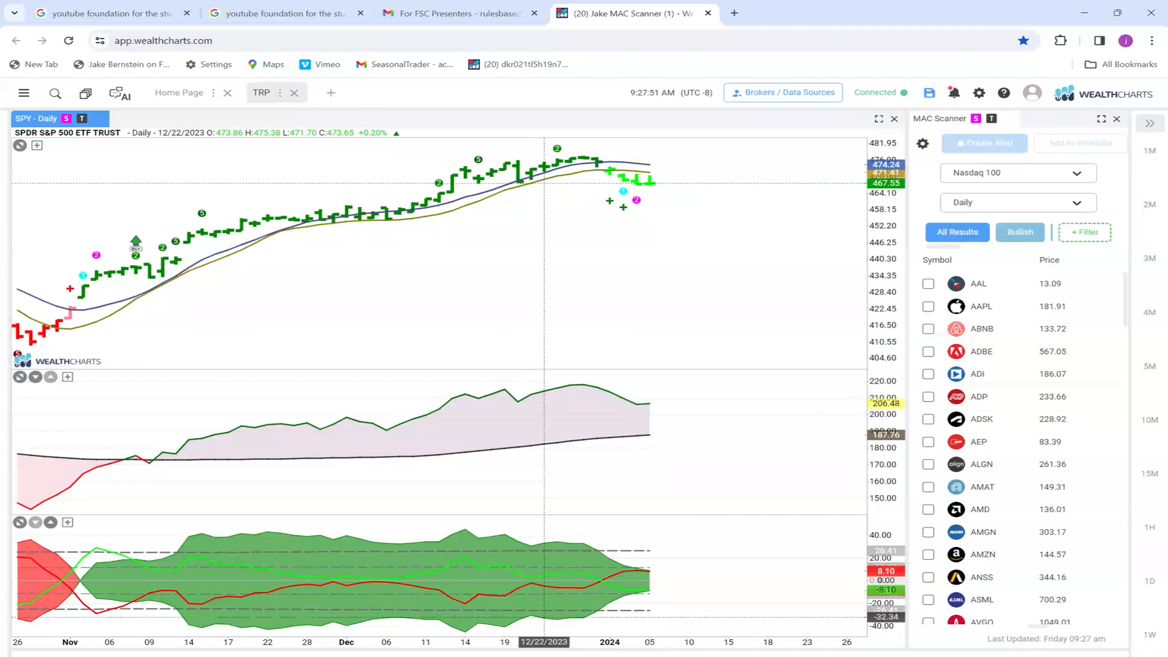The image size is (1168, 657).
Task: Add a new workspace tab
Action: coord(331,93)
